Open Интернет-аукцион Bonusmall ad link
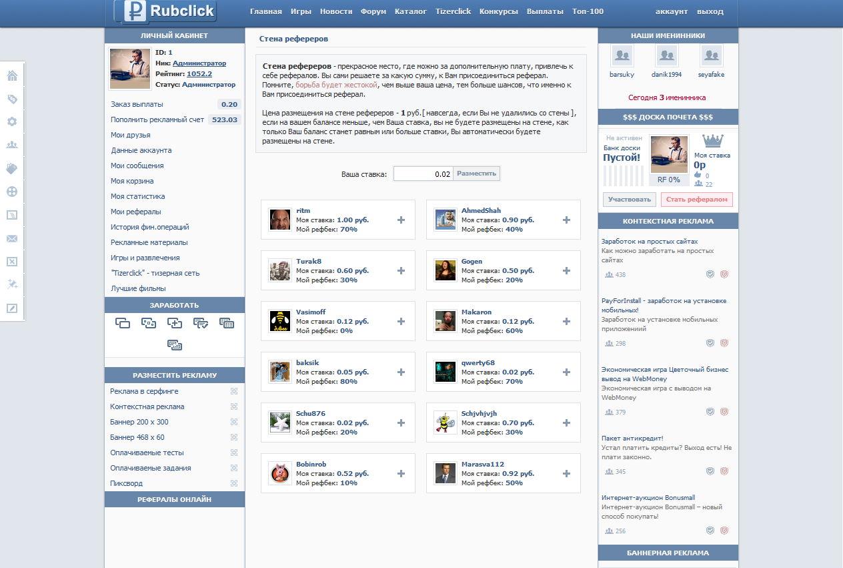The image size is (843, 568). pyautogui.click(x=648, y=497)
